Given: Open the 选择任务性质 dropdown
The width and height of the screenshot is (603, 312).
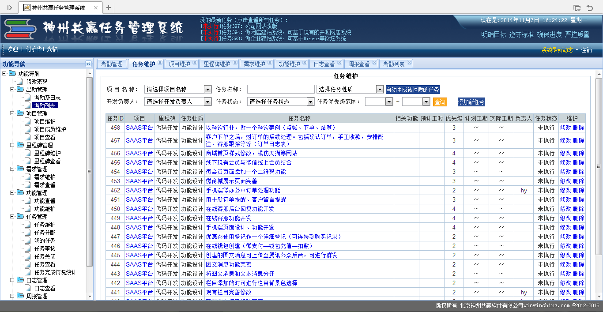Looking at the screenshot, I should pyautogui.click(x=379, y=89).
